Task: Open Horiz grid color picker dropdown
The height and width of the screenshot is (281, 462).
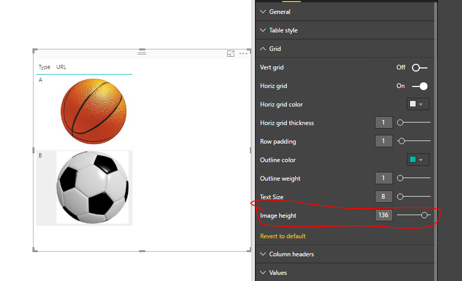Action: [418, 104]
